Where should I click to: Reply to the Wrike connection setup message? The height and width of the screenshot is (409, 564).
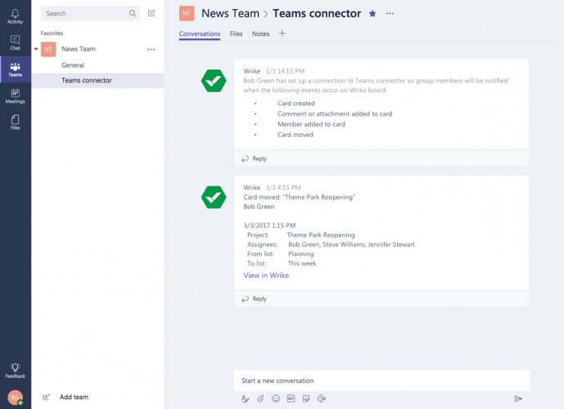tap(254, 159)
